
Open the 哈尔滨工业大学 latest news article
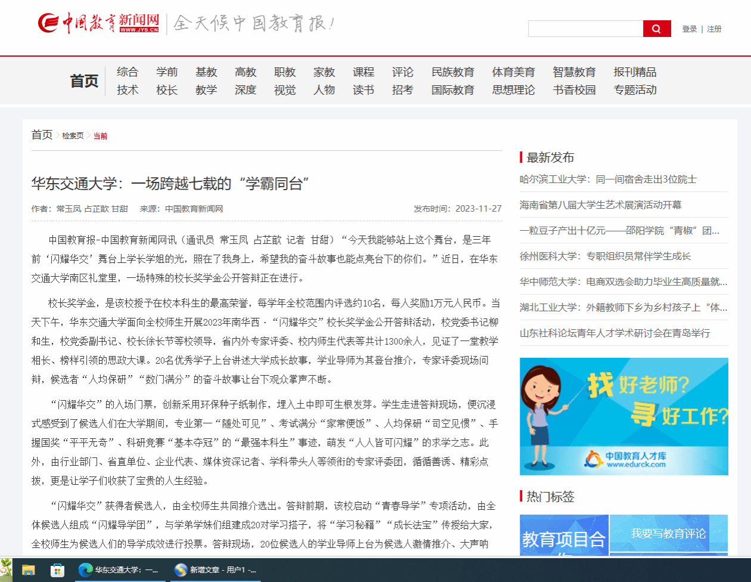608,179
